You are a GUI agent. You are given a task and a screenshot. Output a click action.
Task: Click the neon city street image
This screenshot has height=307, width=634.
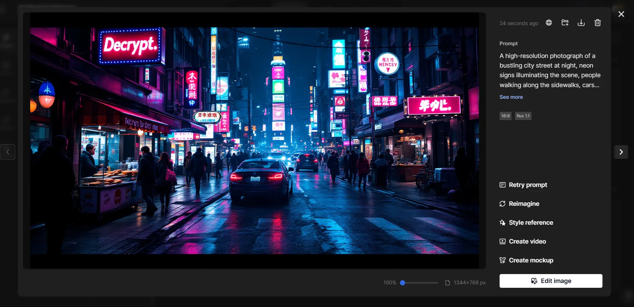pyautogui.click(x=254, y=141)
